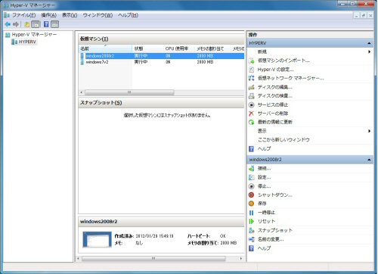Open the 操作(A) menu
Screen dimensions: 378x274
click(x=49, y=15)
